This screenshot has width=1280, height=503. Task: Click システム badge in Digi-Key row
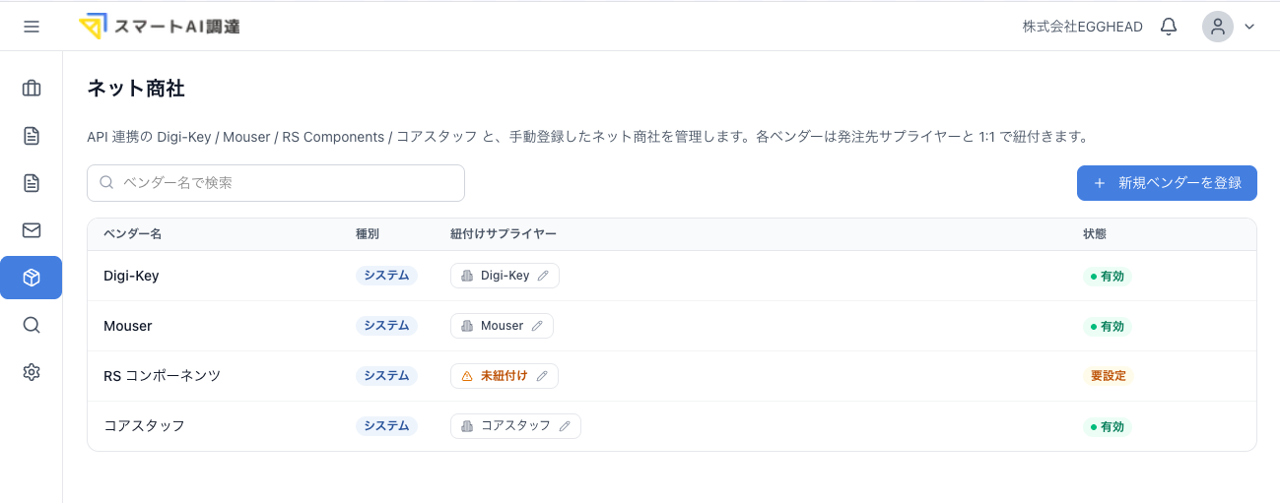(386, 276)
